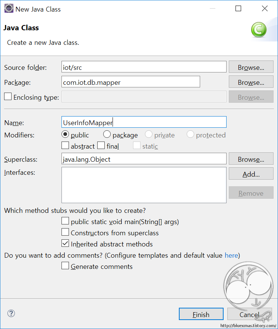Check the final modifier checkbox
The height and width of the screenshot is (329, 278).
click(x=101, y=145)
